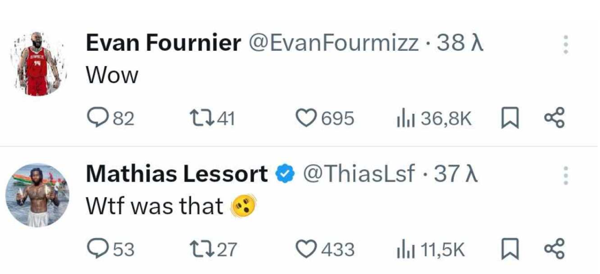Image resolution: width=600 pixels, height=274 pixels.
Task: Open Mathias Lessort's profile picture
Action: (x=40, y=195)
